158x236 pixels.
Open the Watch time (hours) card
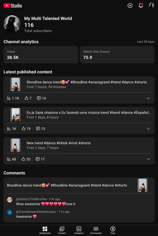[x=117, y=55]
